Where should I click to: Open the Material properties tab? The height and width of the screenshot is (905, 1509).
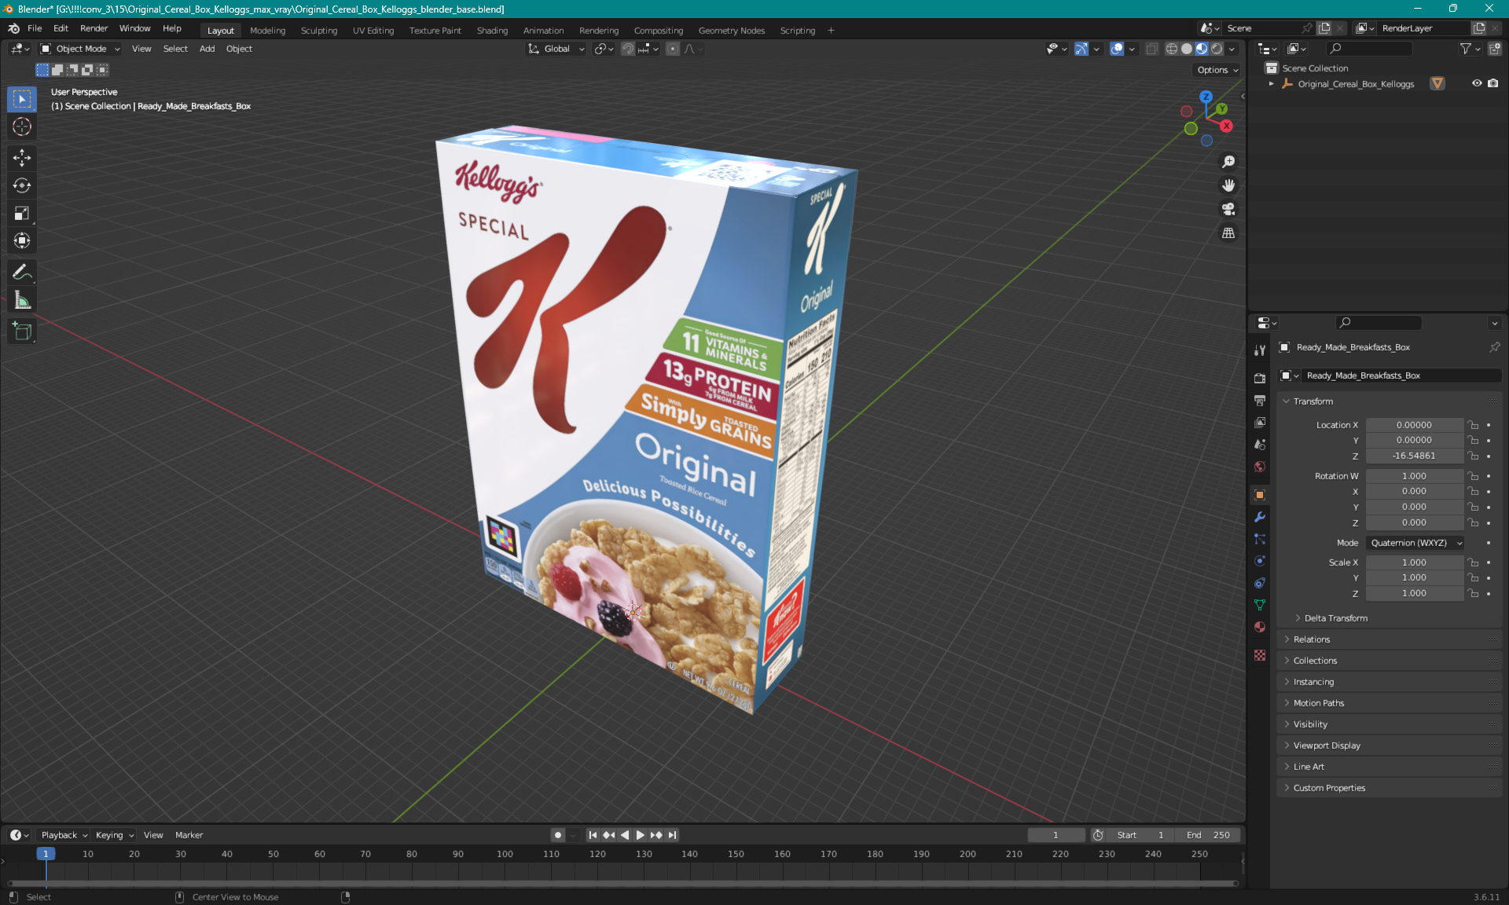pyautogui.click(x=1260, y=627)
